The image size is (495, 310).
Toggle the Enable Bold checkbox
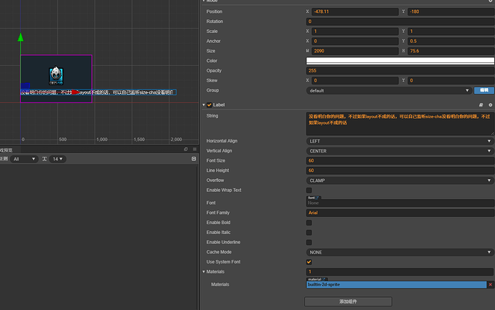point(309,222)
